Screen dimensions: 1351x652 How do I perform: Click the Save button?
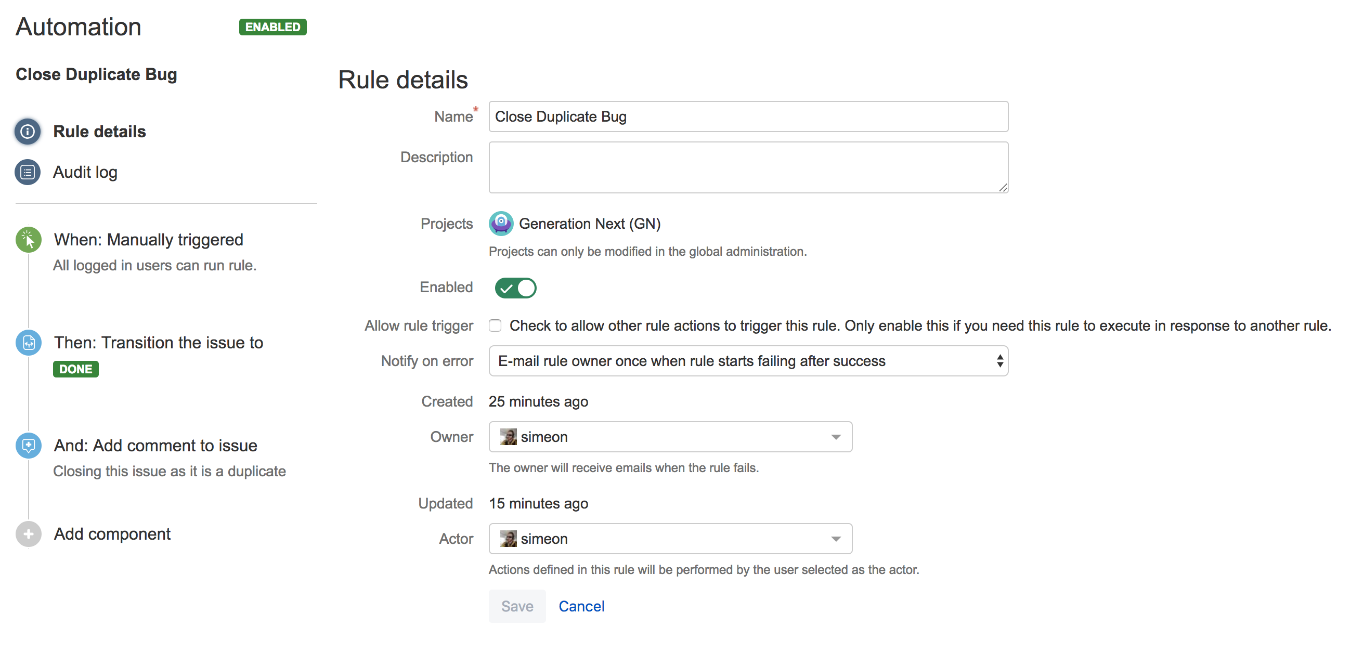coord(516,606)
